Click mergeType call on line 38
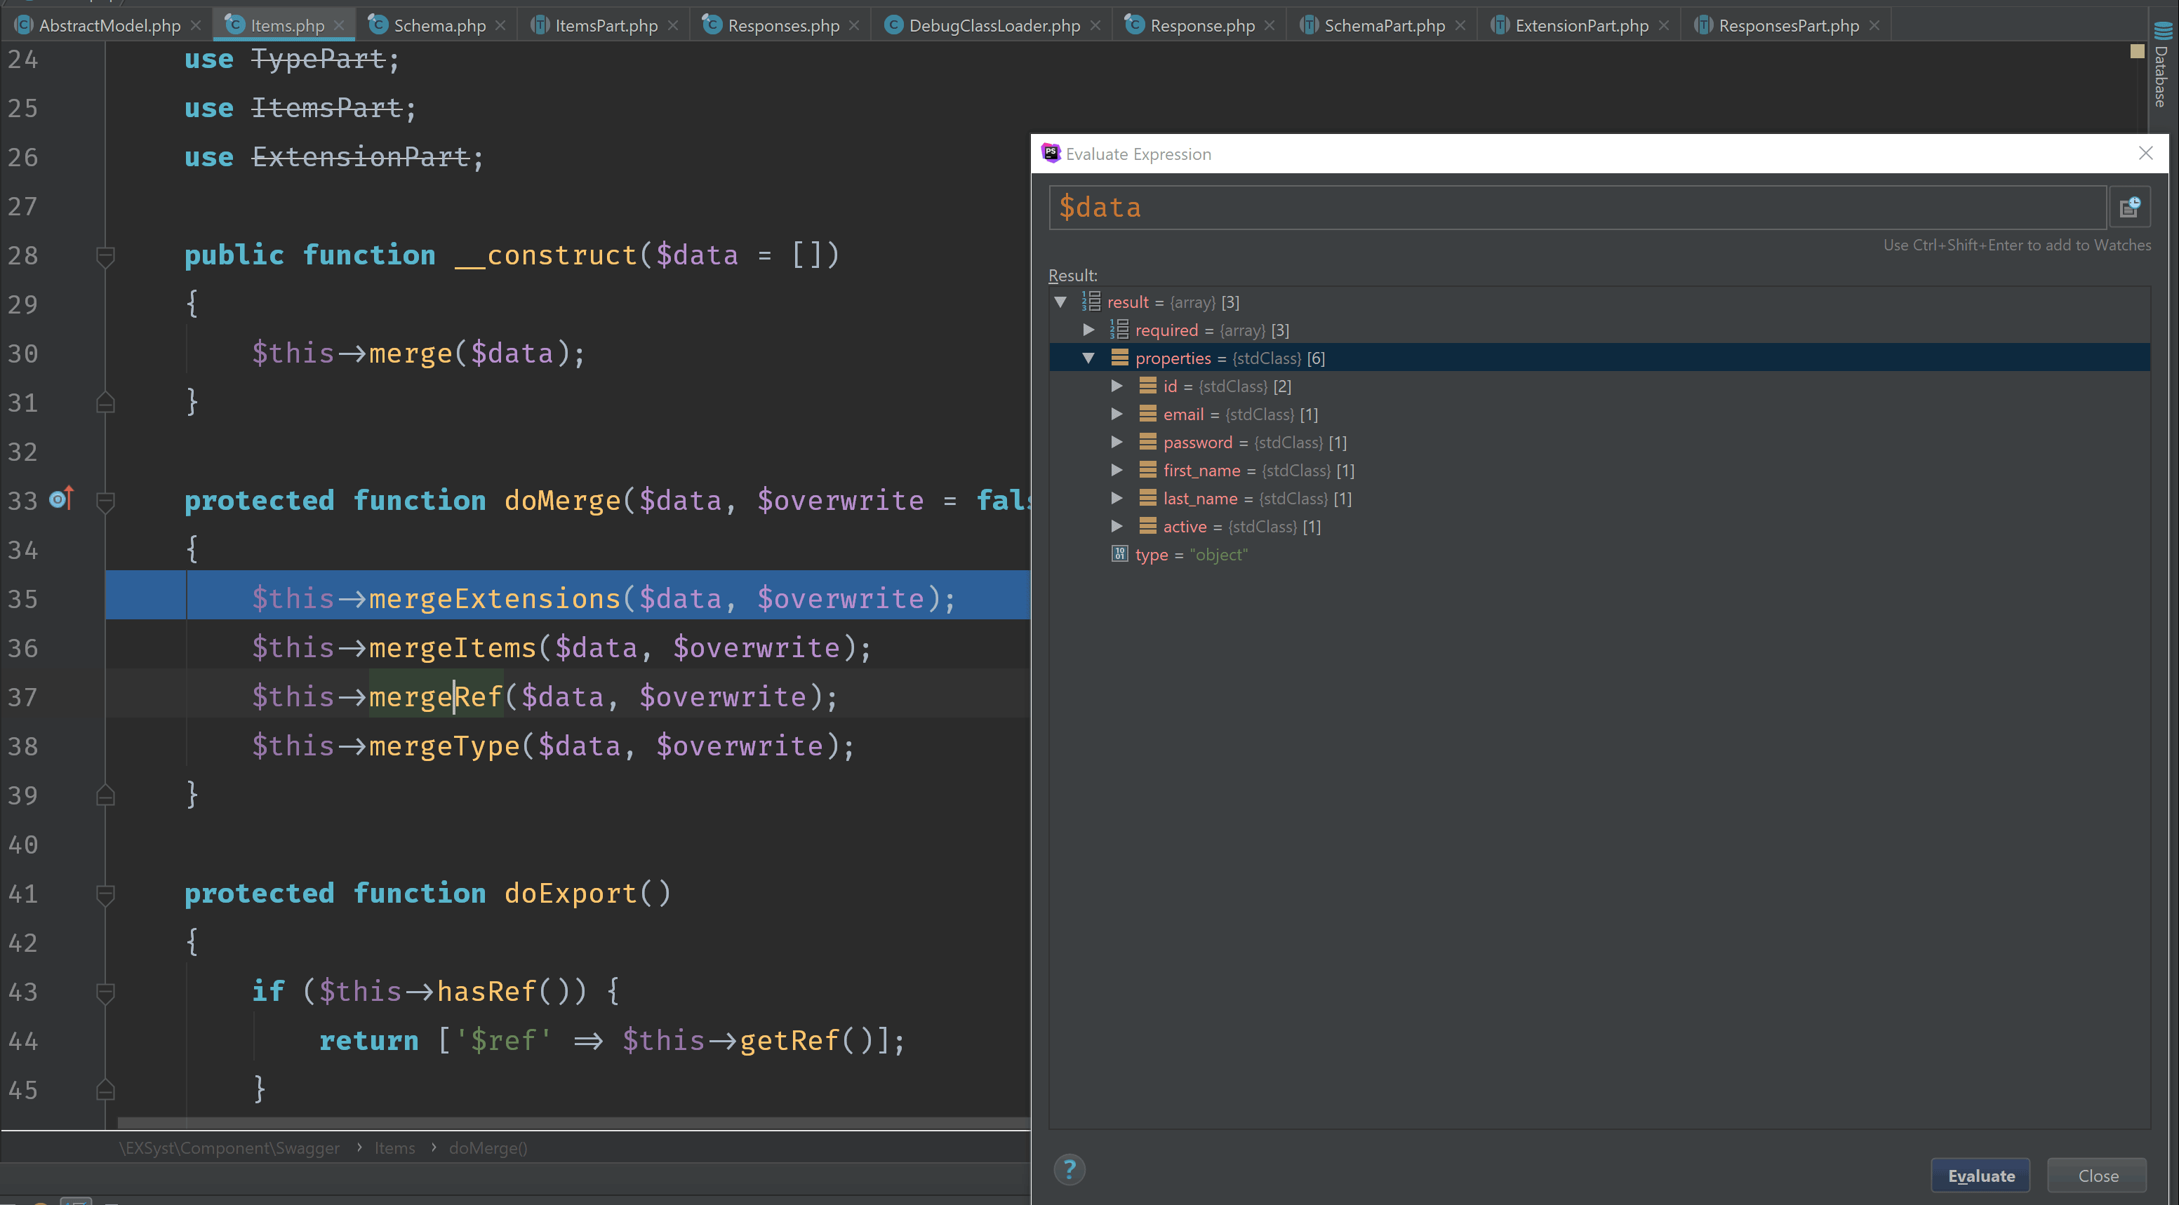The width and height of the screenshot is (2179, 1205). [x=444, y=746]
